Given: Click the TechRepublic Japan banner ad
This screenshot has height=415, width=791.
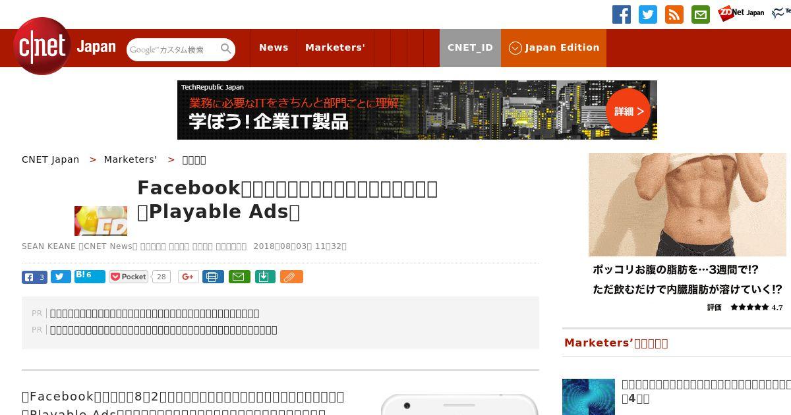Looking at the screenshot, I should [x=417, y=110].
